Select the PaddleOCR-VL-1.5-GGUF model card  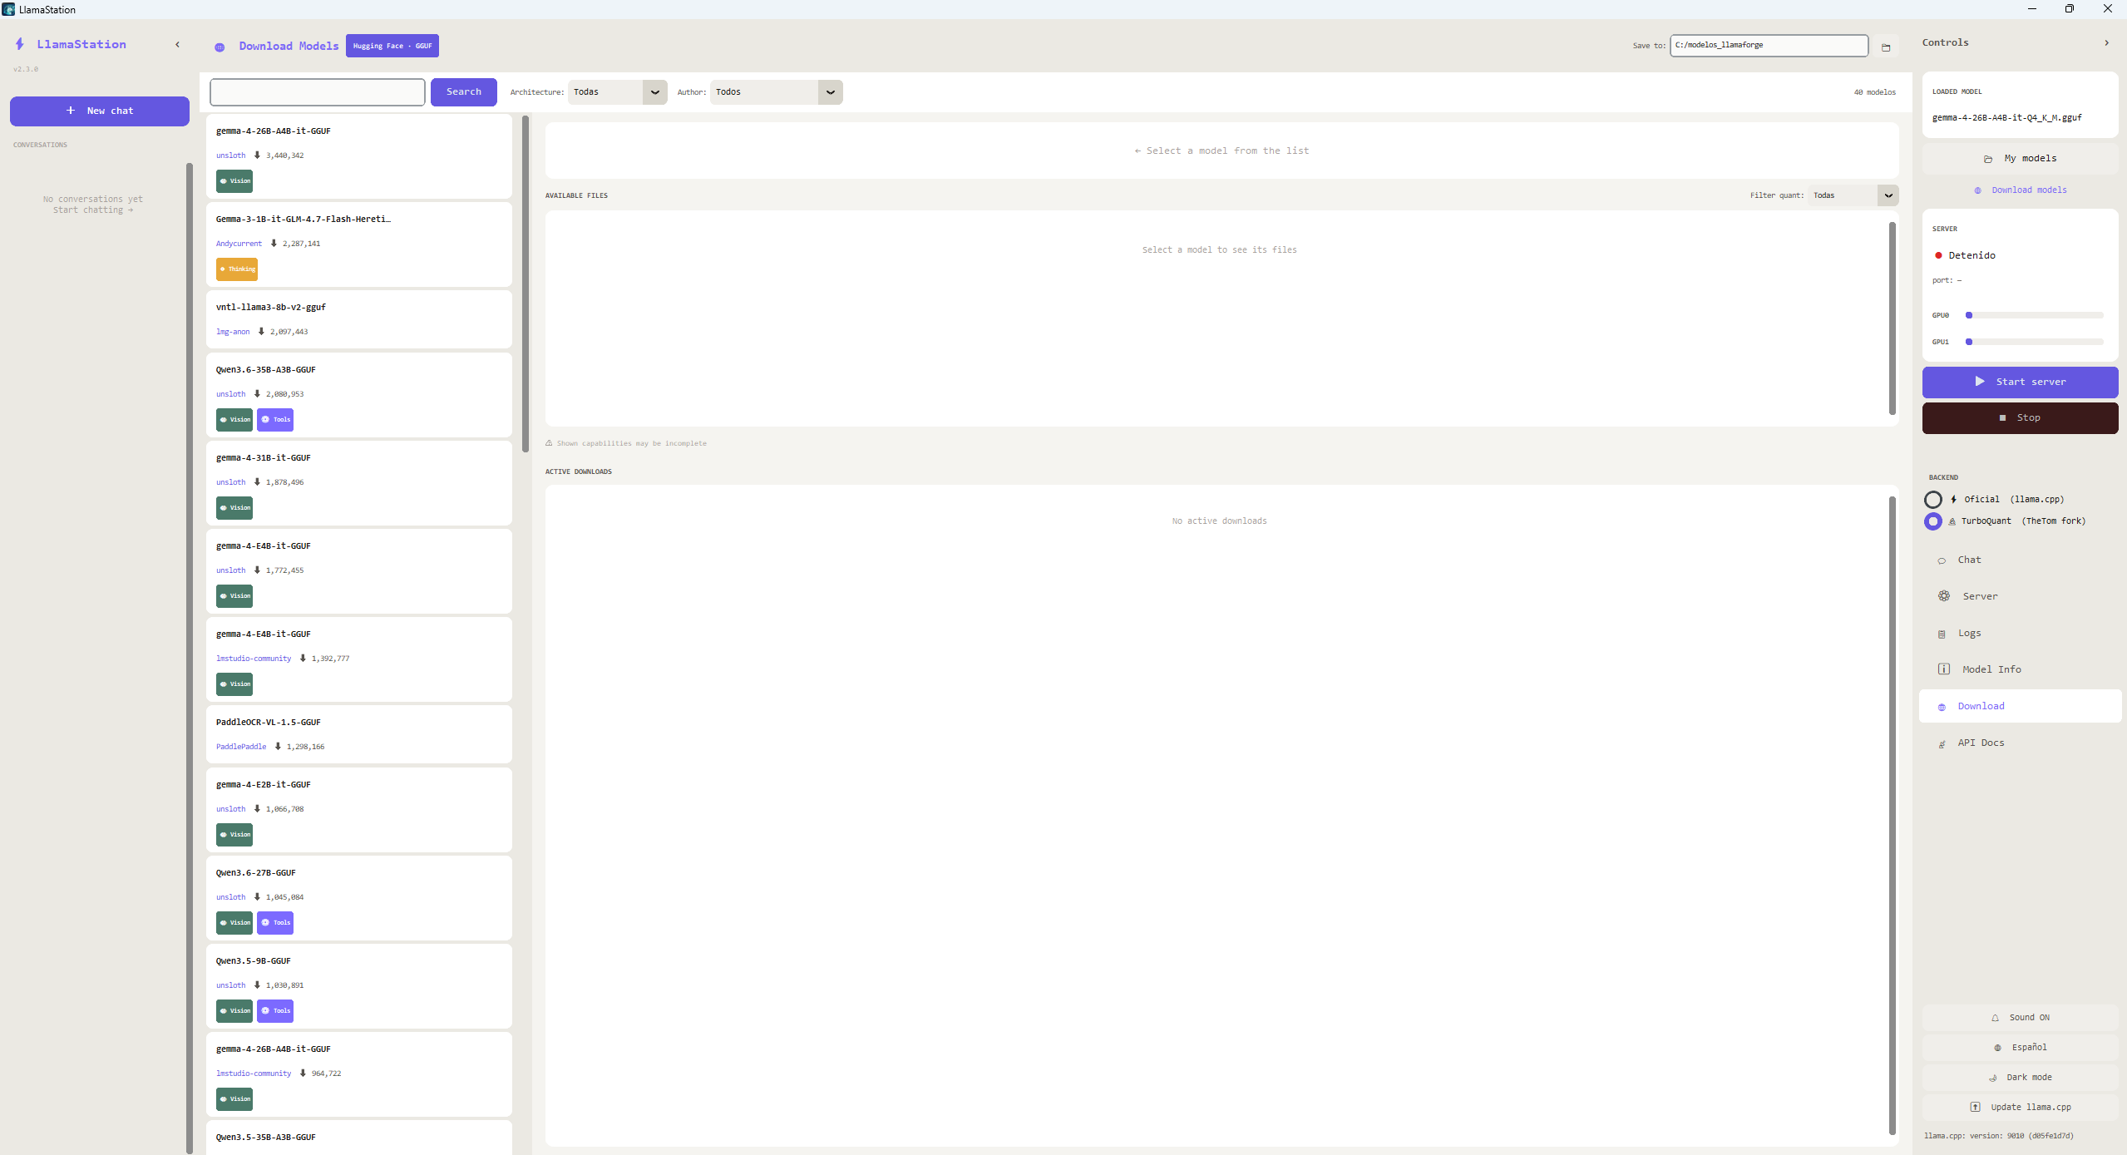click(x=359, y=734)
